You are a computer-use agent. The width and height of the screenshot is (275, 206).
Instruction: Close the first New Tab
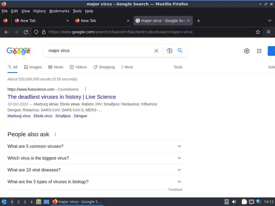point(68,21)
